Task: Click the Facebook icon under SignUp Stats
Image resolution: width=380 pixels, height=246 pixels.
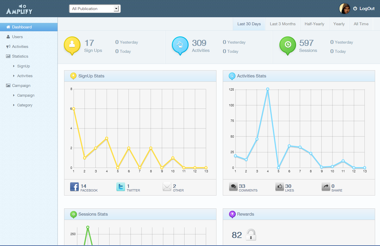Action: coord(74,187)
